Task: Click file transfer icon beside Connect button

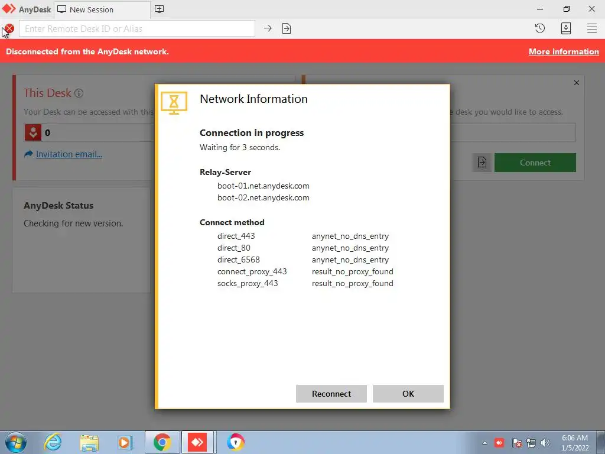Action: pyautogui.click(x=482, y=162)
